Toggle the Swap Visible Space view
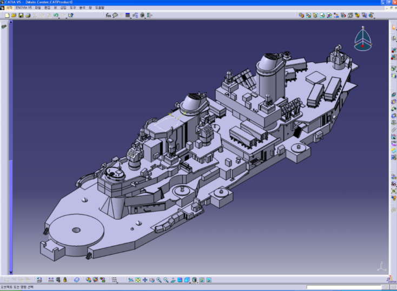This screenshot has height=291, width=397. point(209,280)
